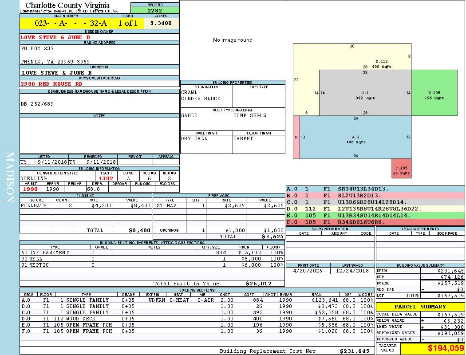The image size is (466, 355).
Task: Click legend row A.0 SR34U13L34D13
Action: coord(375,189)
